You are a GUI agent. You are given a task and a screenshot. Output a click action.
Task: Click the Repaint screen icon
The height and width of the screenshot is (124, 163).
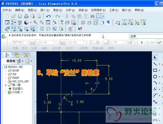pos(7,22)
